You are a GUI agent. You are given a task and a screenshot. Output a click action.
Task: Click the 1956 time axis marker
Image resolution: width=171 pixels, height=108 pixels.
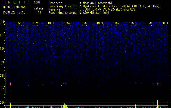coord(100,23)
